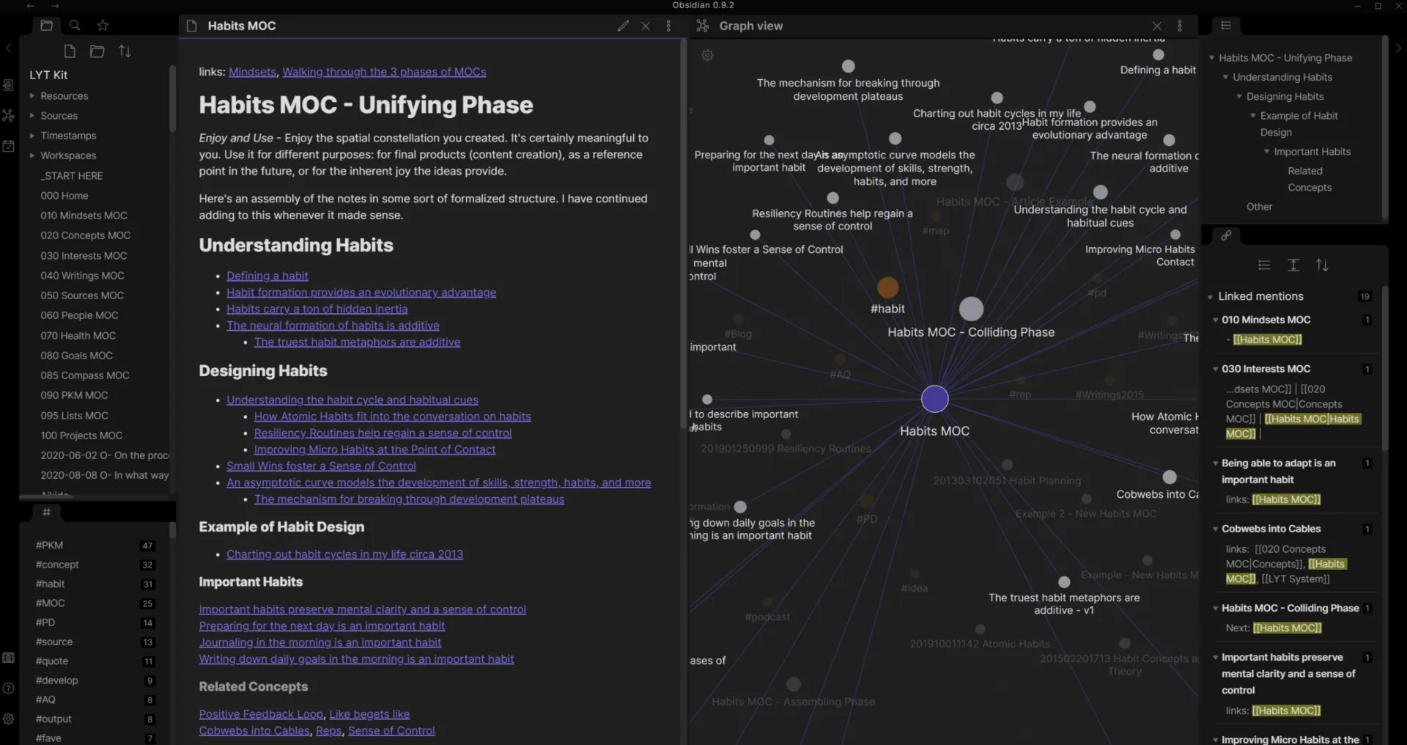Create a new folder in file explorer
1407x745 pixels.
(x=97, y=51)
